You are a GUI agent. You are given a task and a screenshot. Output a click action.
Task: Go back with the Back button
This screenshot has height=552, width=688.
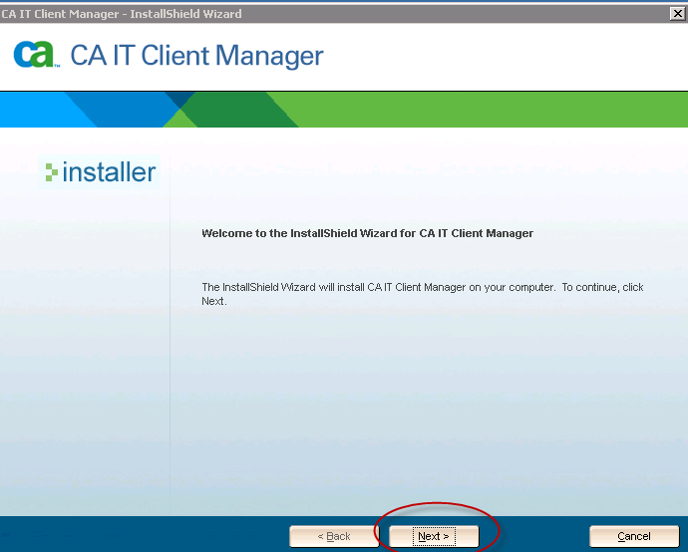(x=334, y=536)
